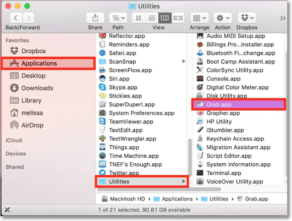Select the TeamViewer.app icon

(102, 122)
